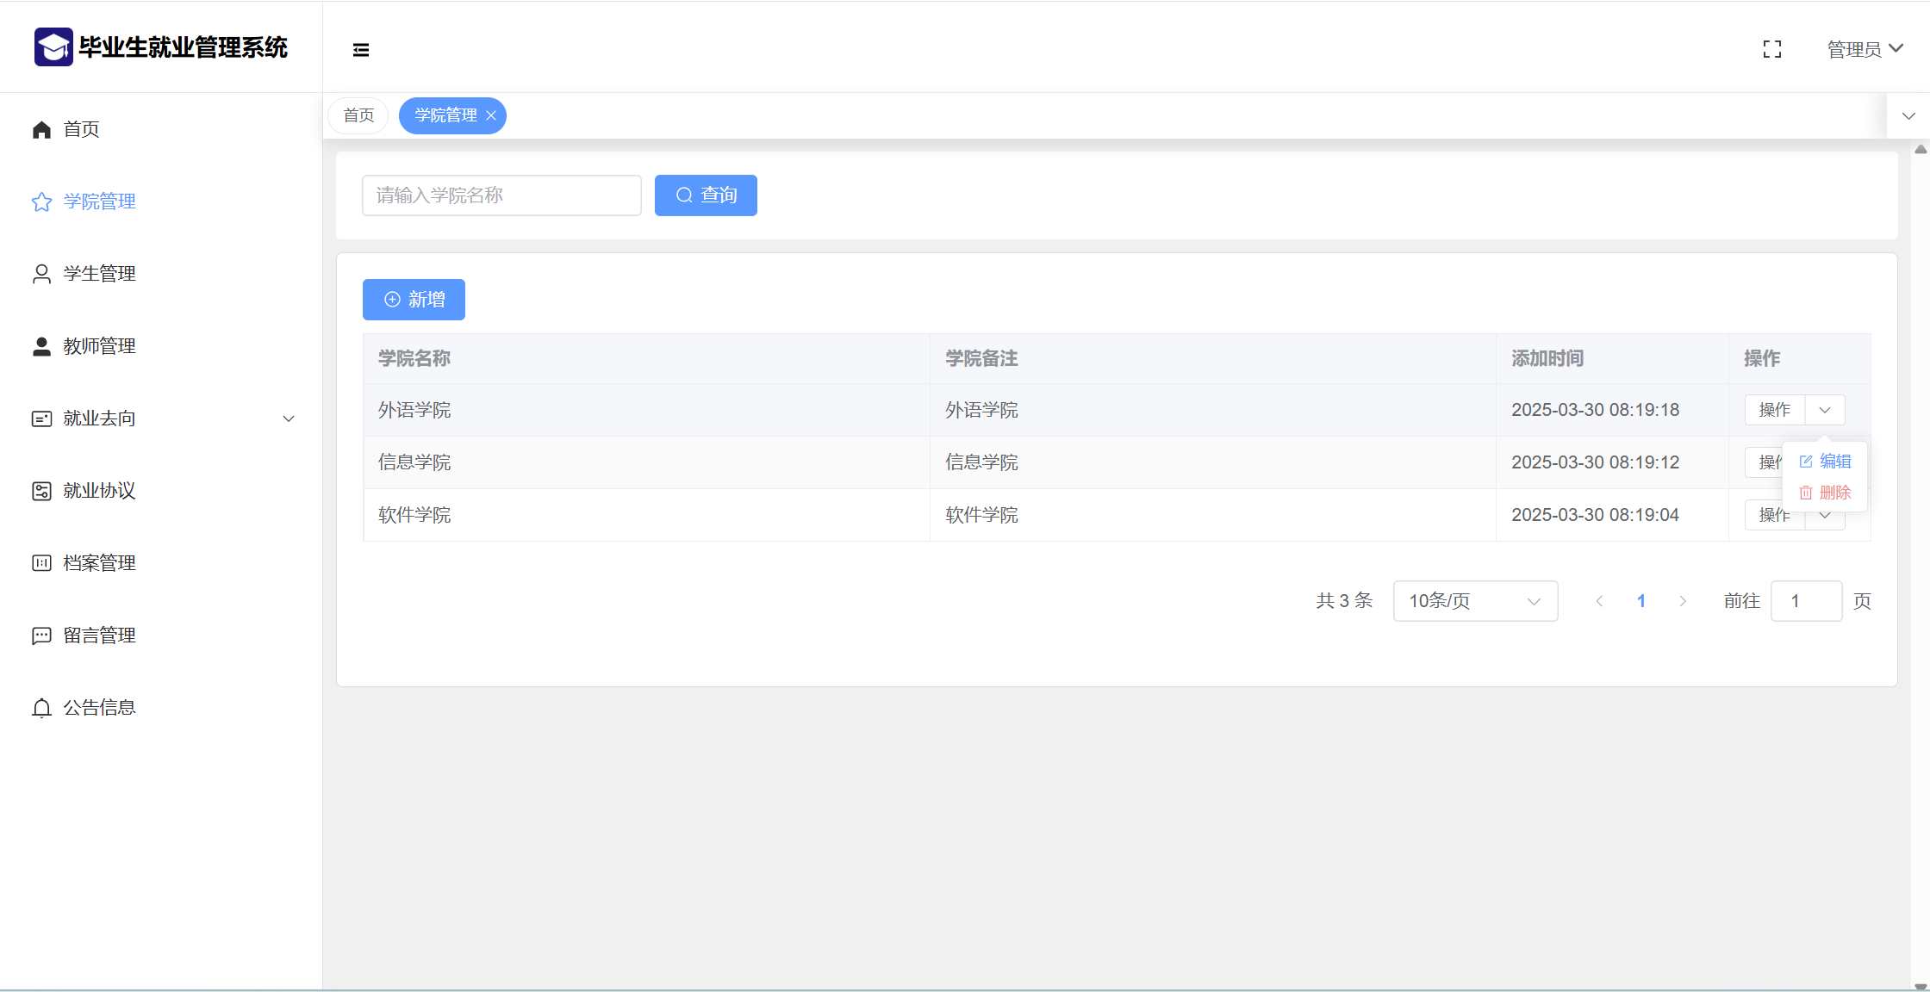1930x992 pixels.
Task: Open the 管理员 user dropdown
Action: 1865,49
